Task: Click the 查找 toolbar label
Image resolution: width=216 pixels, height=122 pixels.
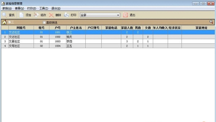Action: 12,15
